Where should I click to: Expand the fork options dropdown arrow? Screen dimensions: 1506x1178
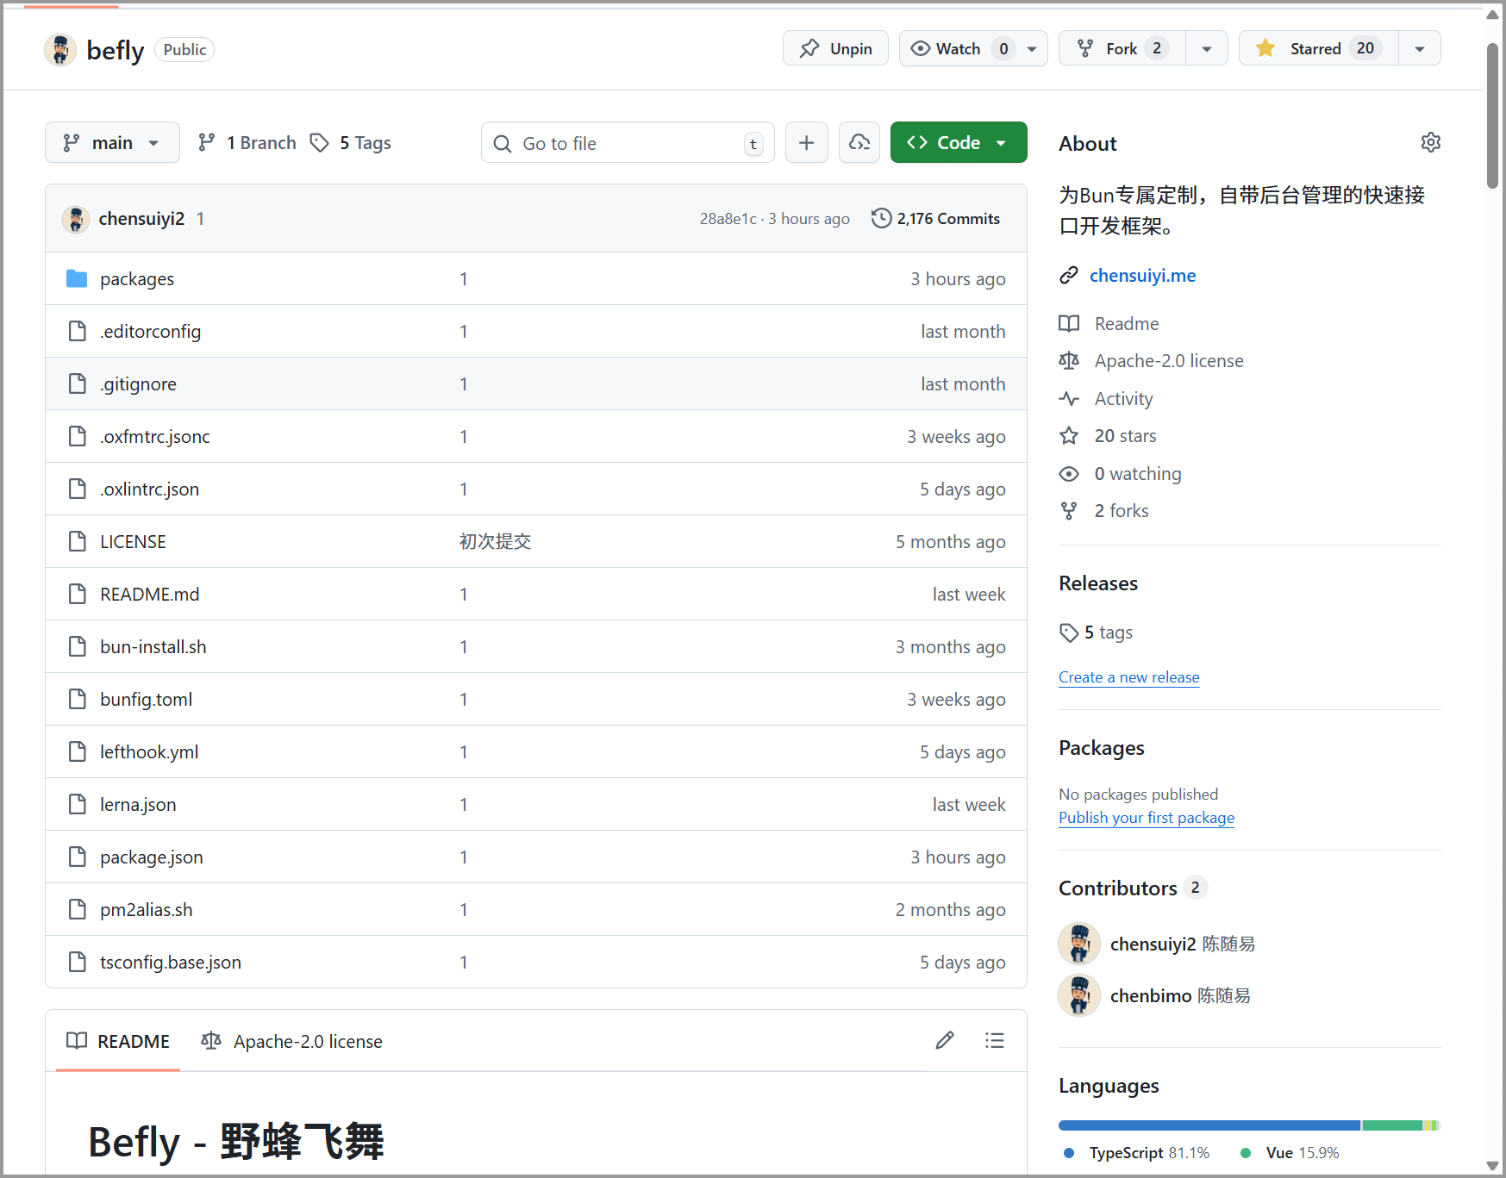(x=1207, y=49)
